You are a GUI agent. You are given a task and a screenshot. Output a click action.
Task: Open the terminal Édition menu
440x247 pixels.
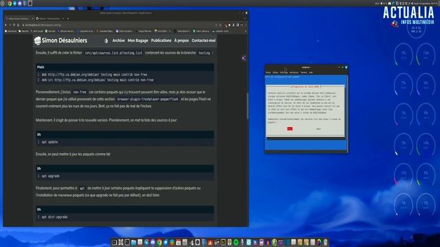pyautogui.click(x=276, y=73)
